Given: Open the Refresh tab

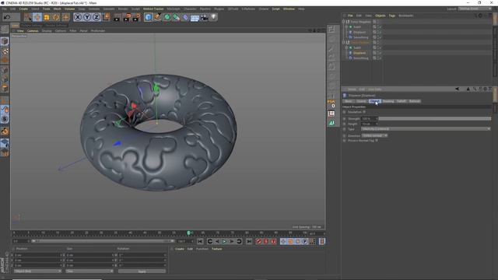Looking at the screenshot, I should coord(415,101).
